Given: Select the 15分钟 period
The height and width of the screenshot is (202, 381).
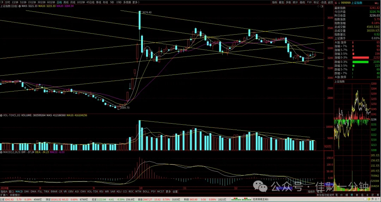Looking at the screenshot, I should tap(32, 2).
